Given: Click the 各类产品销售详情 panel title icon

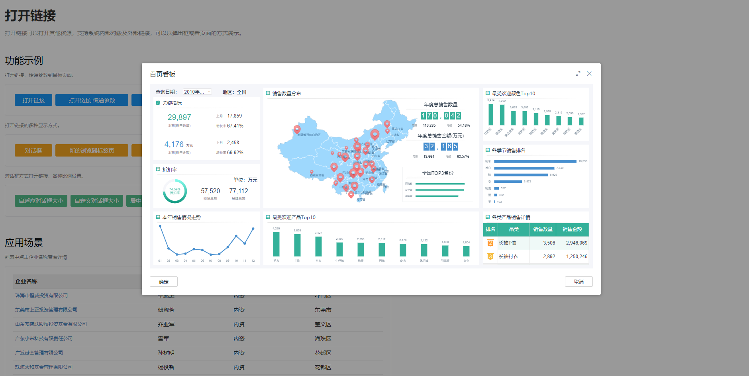Looking at the screenshot, I should pyautogui.click(x=488, y=217).
